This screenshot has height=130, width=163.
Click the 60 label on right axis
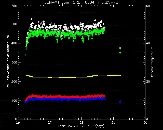(148, 6)
